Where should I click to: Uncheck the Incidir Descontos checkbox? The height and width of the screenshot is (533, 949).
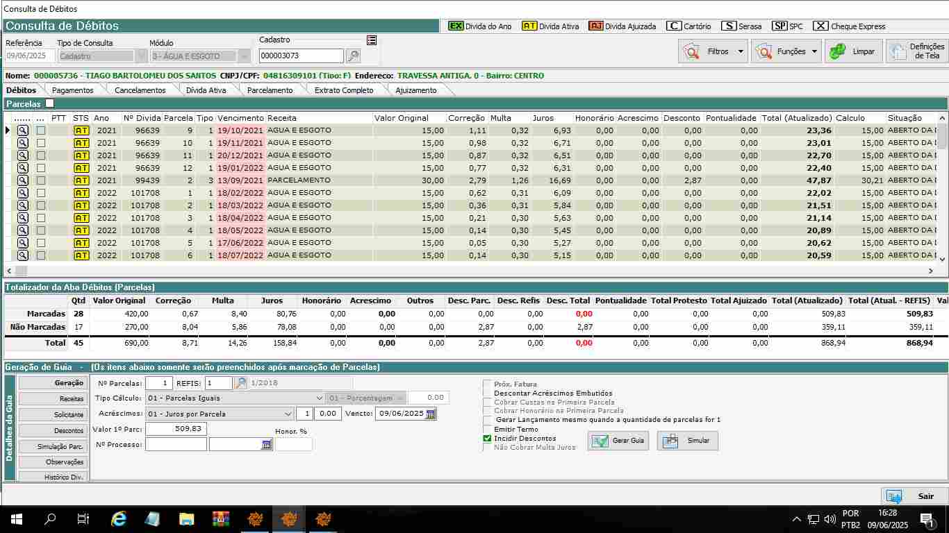487,439
